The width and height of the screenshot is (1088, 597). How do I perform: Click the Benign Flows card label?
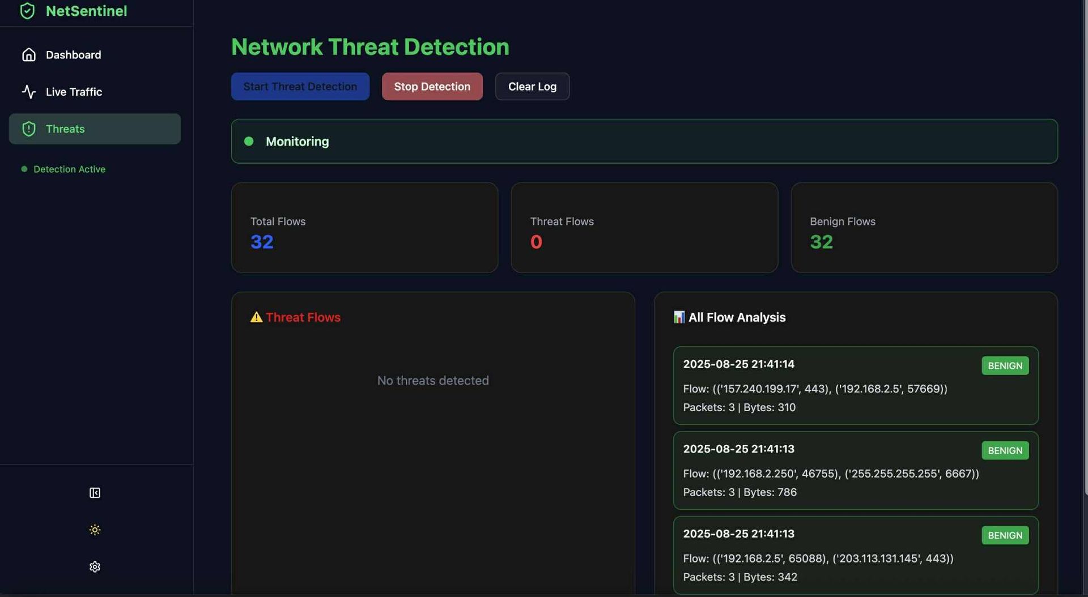point(843,221)
